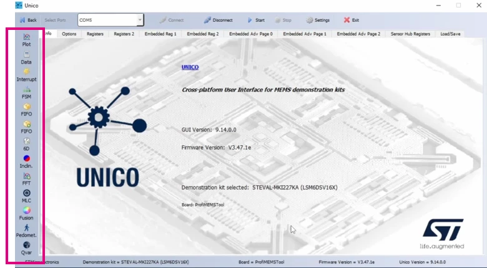Open the Inclinometer tool

point(26,162)
